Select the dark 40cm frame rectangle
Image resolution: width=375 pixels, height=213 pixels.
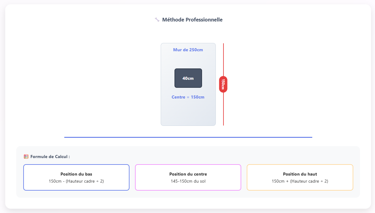pos(188,78)
